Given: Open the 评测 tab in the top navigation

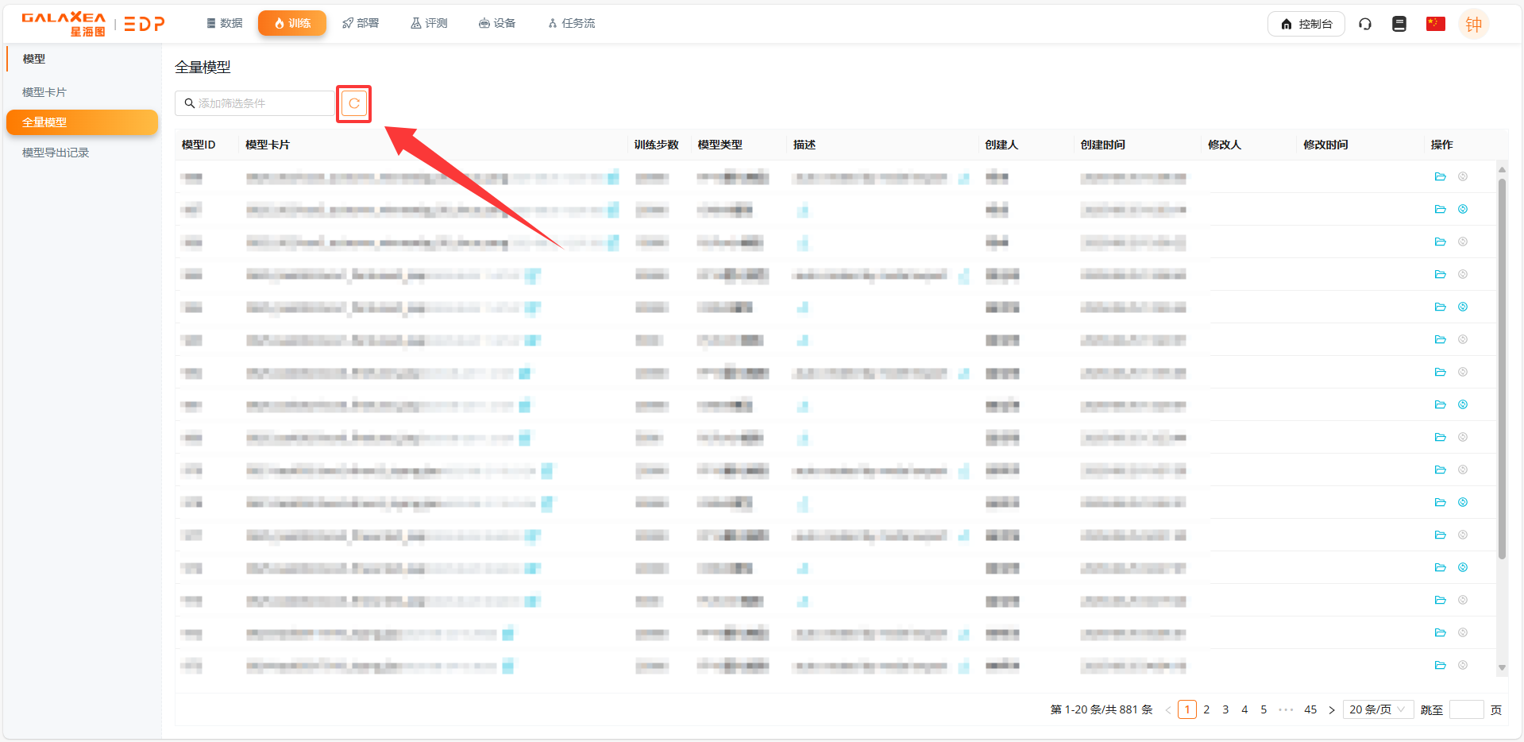Looking at the screenshot, I should tap(429, 23).
